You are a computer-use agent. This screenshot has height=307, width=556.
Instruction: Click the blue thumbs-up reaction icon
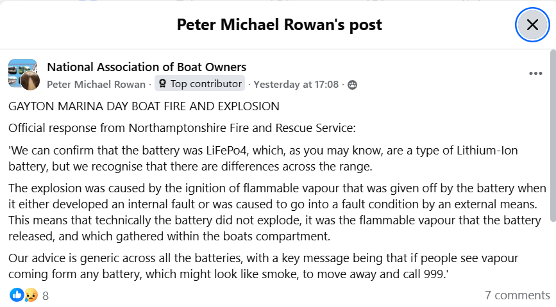16,295
